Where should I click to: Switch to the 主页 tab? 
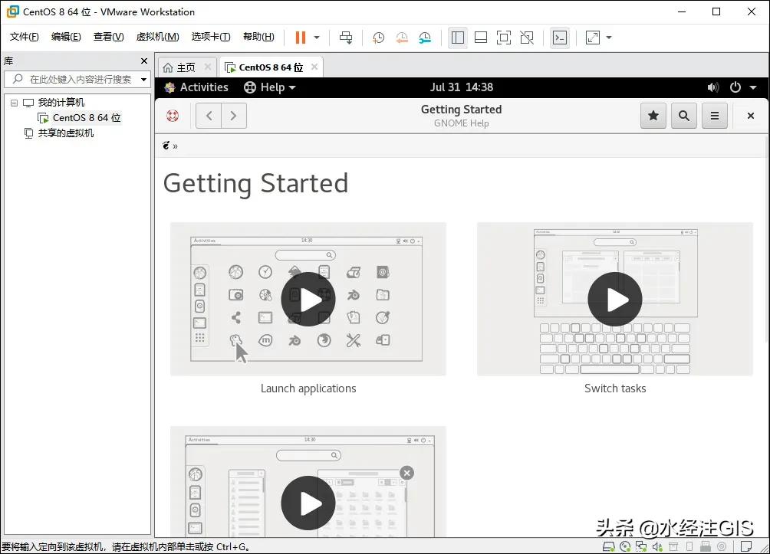pyautogui.click(x=184, y=67)
